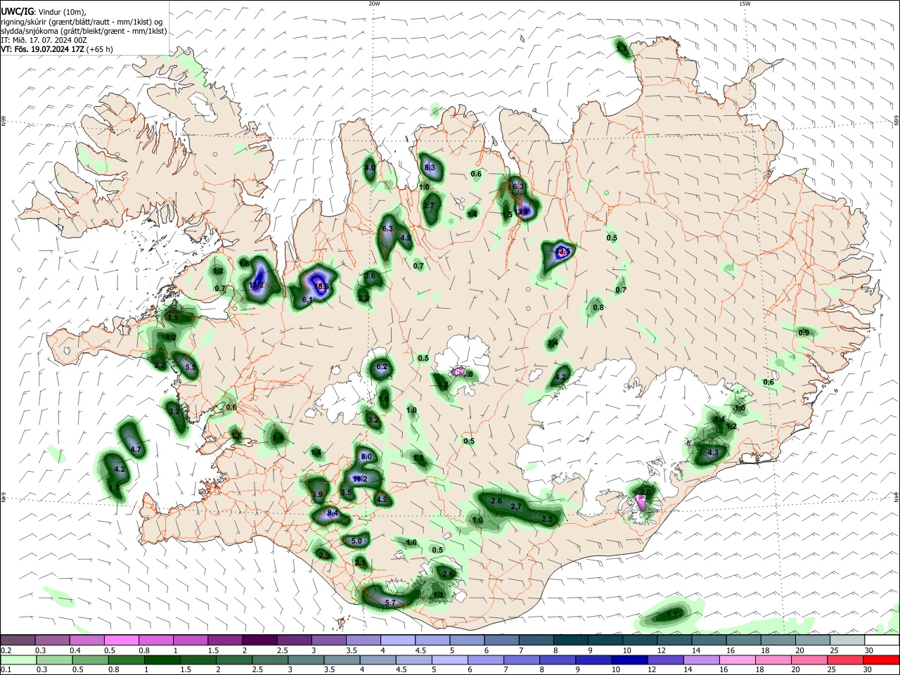900x675 pixels.
Task: Click the '8.0' precipitation value
Action: [366, 456]
